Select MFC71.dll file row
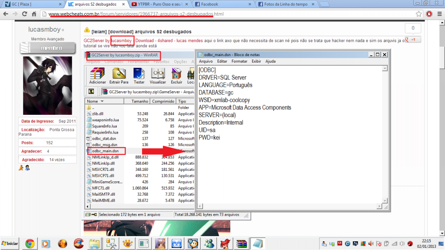445x250 pixels. [x=139, y=188]
